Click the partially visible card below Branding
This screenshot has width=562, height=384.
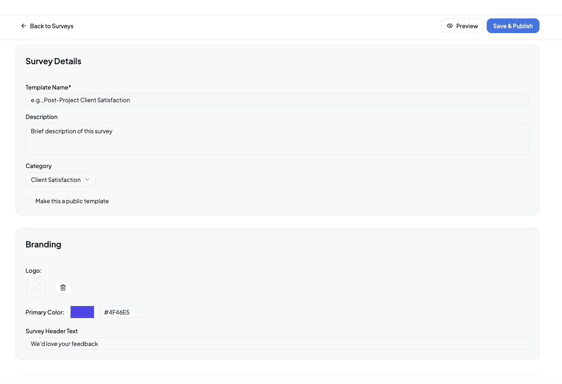(x=278, y=380)
